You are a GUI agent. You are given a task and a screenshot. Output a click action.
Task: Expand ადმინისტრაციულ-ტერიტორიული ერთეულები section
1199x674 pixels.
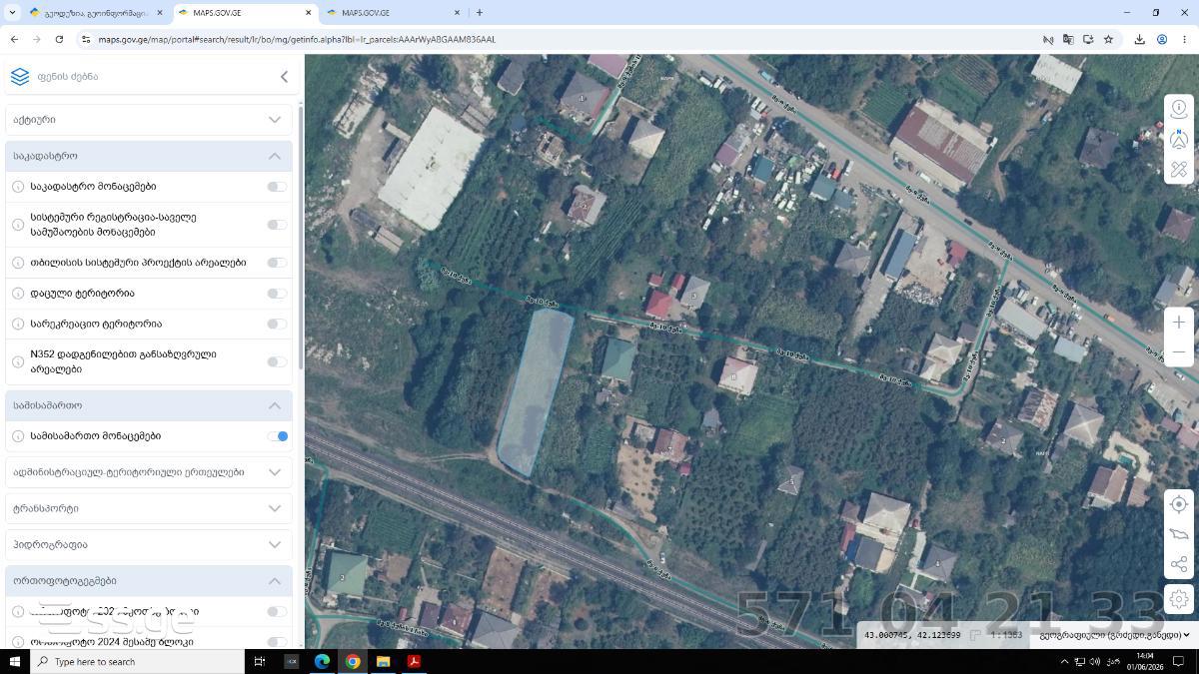point(149,472)
